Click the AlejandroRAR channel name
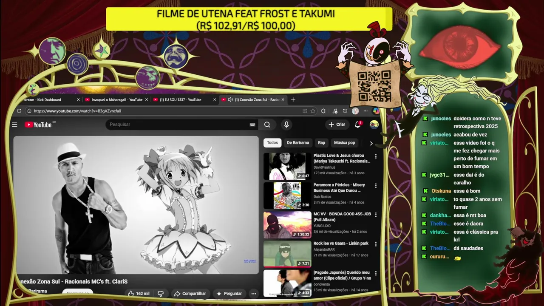 tap(324, 249)
